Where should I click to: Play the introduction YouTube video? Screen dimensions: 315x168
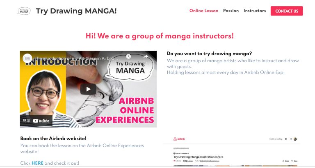coord(88,89)
